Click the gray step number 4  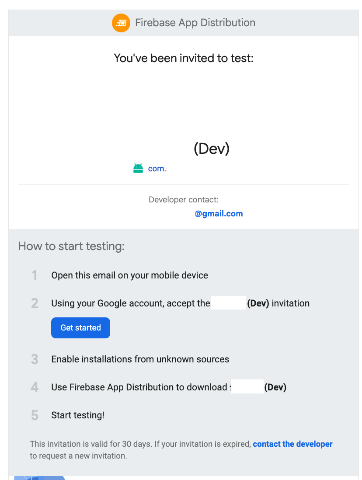tap(35, 387)
